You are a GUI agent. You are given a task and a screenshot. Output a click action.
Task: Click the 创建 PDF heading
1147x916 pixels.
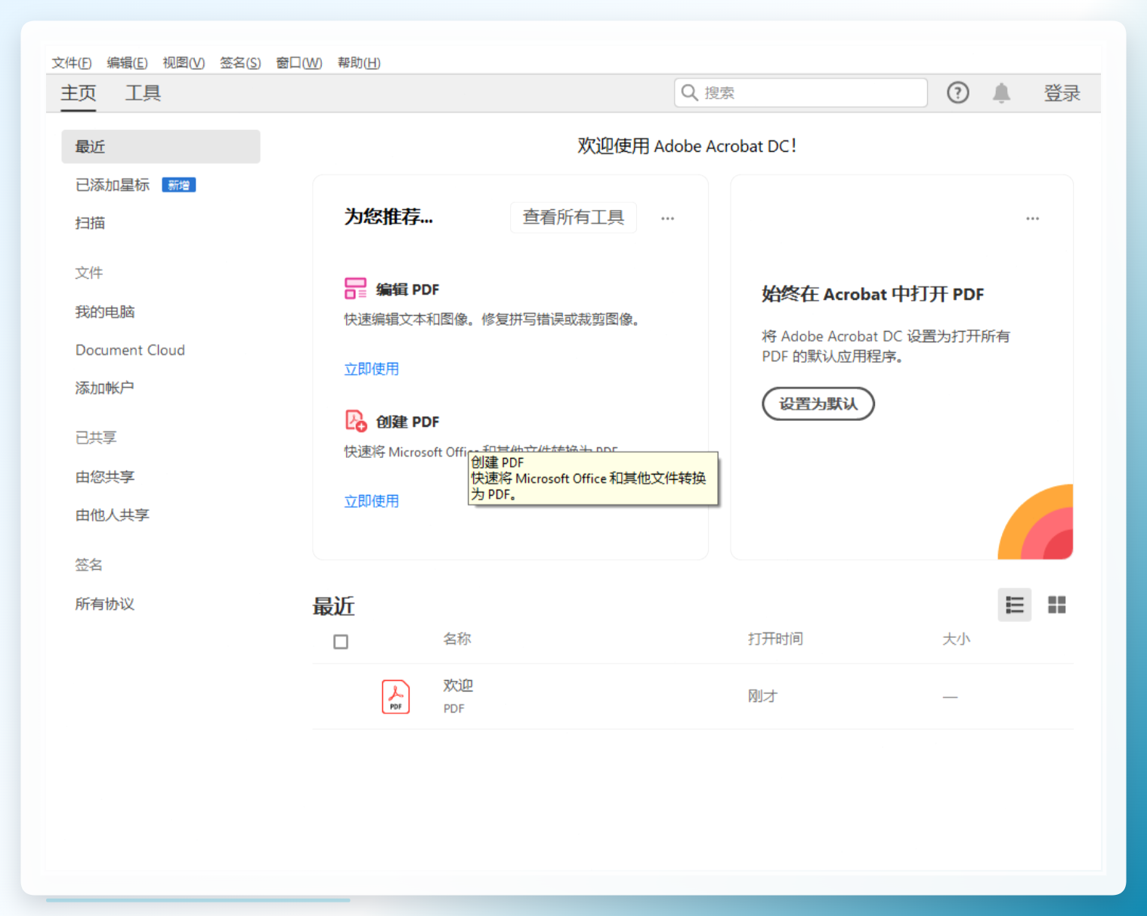(408, 422)
